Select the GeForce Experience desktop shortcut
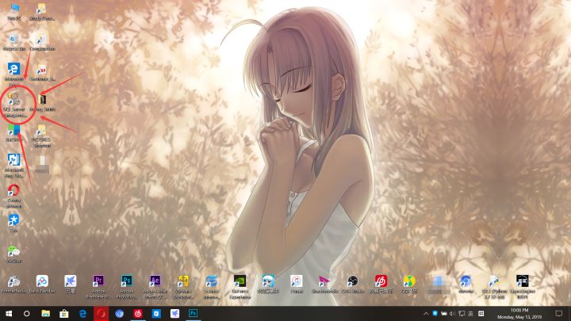 (240, 281)
